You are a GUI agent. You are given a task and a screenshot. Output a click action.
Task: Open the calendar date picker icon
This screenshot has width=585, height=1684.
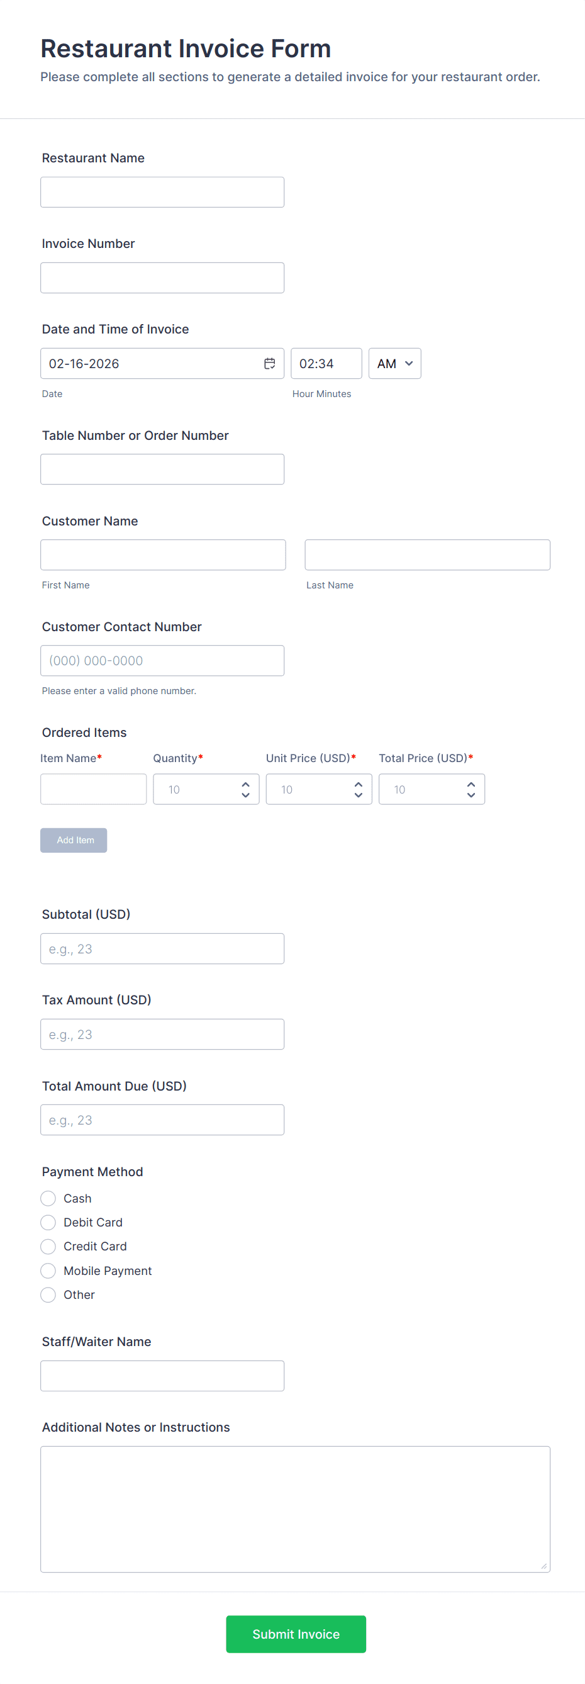pos(269,364)
